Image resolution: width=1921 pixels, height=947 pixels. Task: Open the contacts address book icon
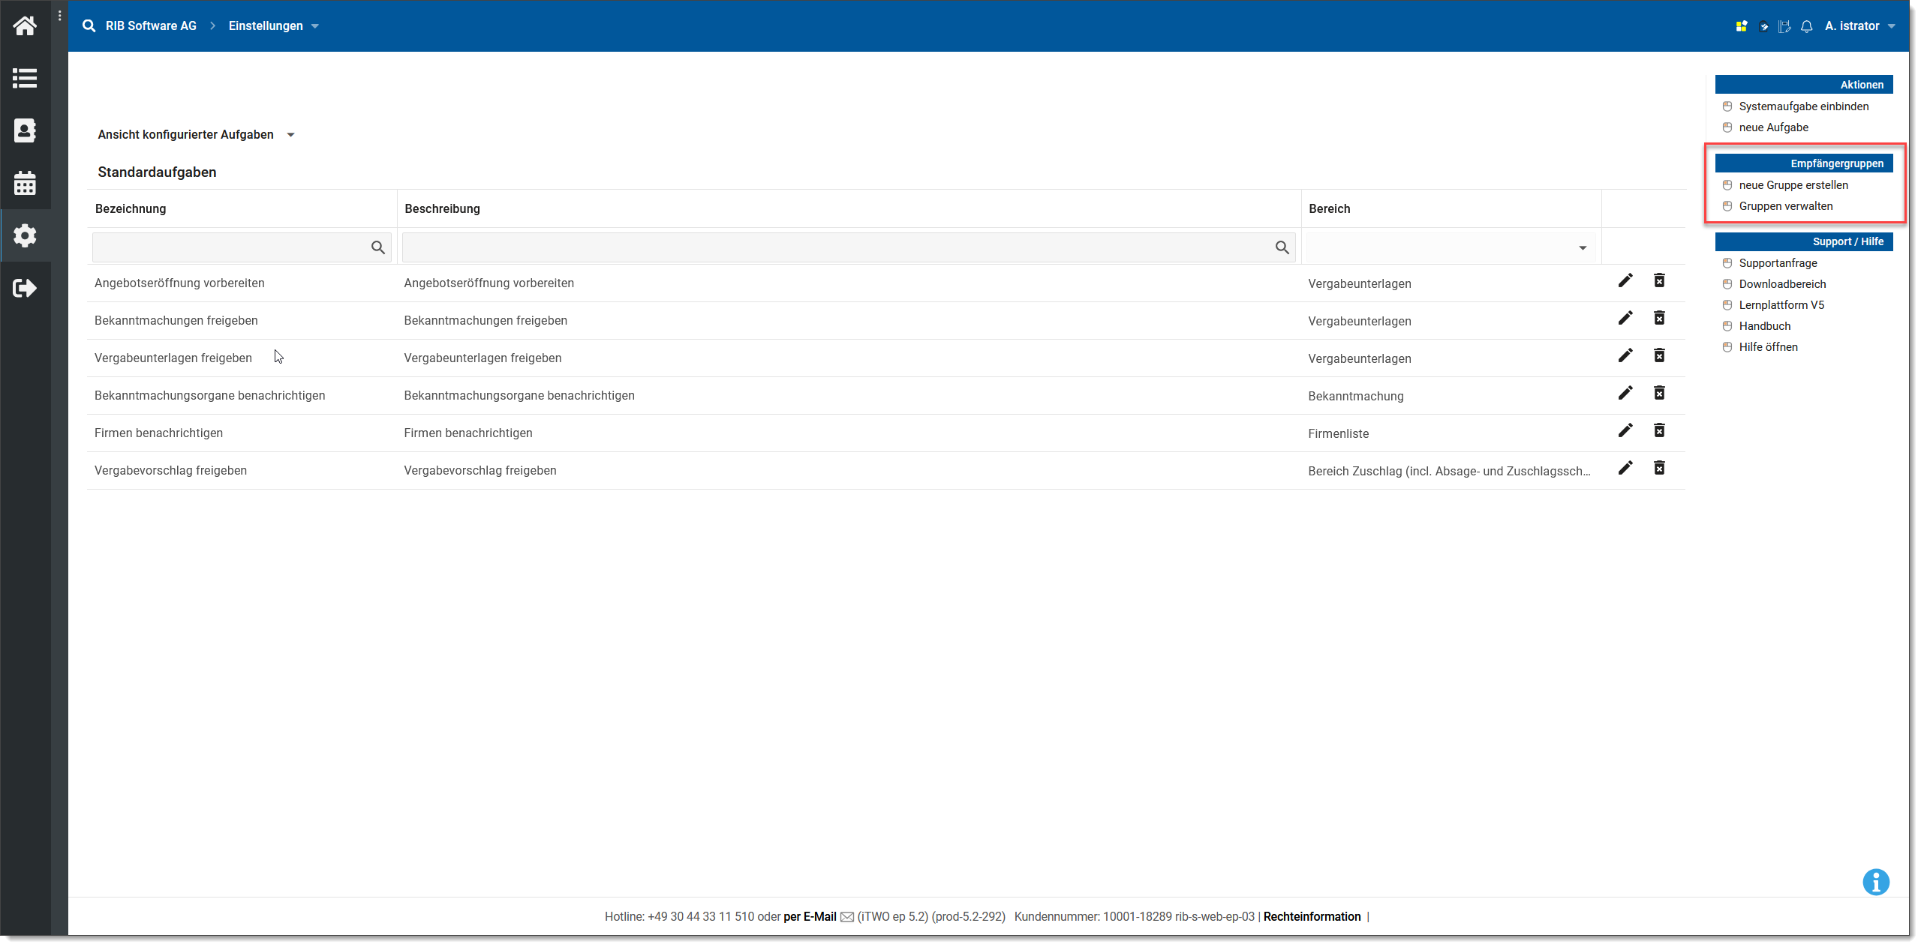[25, 130]
